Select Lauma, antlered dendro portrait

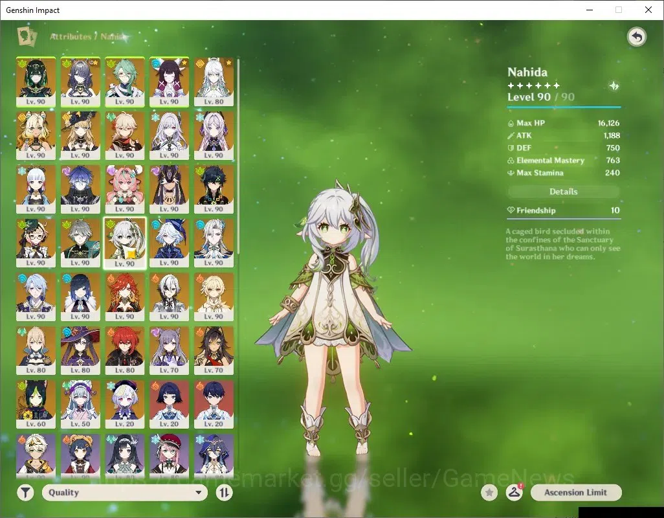click(80, 82)
